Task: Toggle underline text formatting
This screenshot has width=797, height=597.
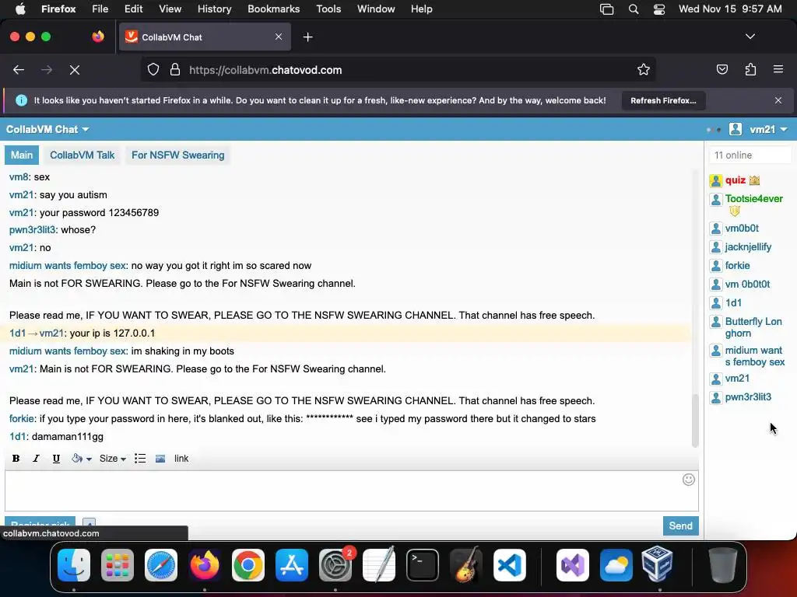Action: 56,459
